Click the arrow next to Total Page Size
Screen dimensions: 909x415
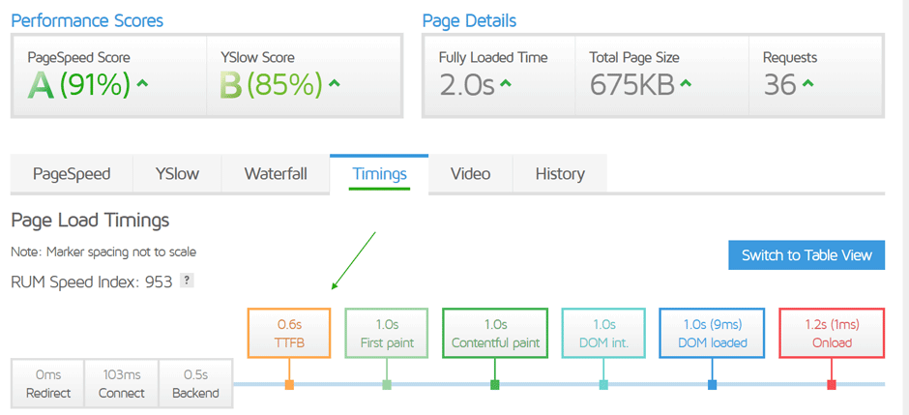point(686,84)
